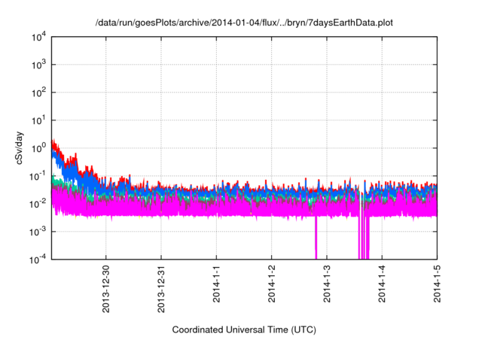Click the 10^-4 y-axis tick label
This screenshot has width=482, height=337.
click(38, 260)
